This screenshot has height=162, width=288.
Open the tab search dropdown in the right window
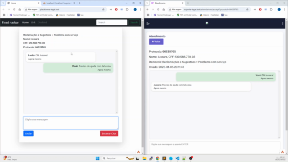click(x=147, y=3)
